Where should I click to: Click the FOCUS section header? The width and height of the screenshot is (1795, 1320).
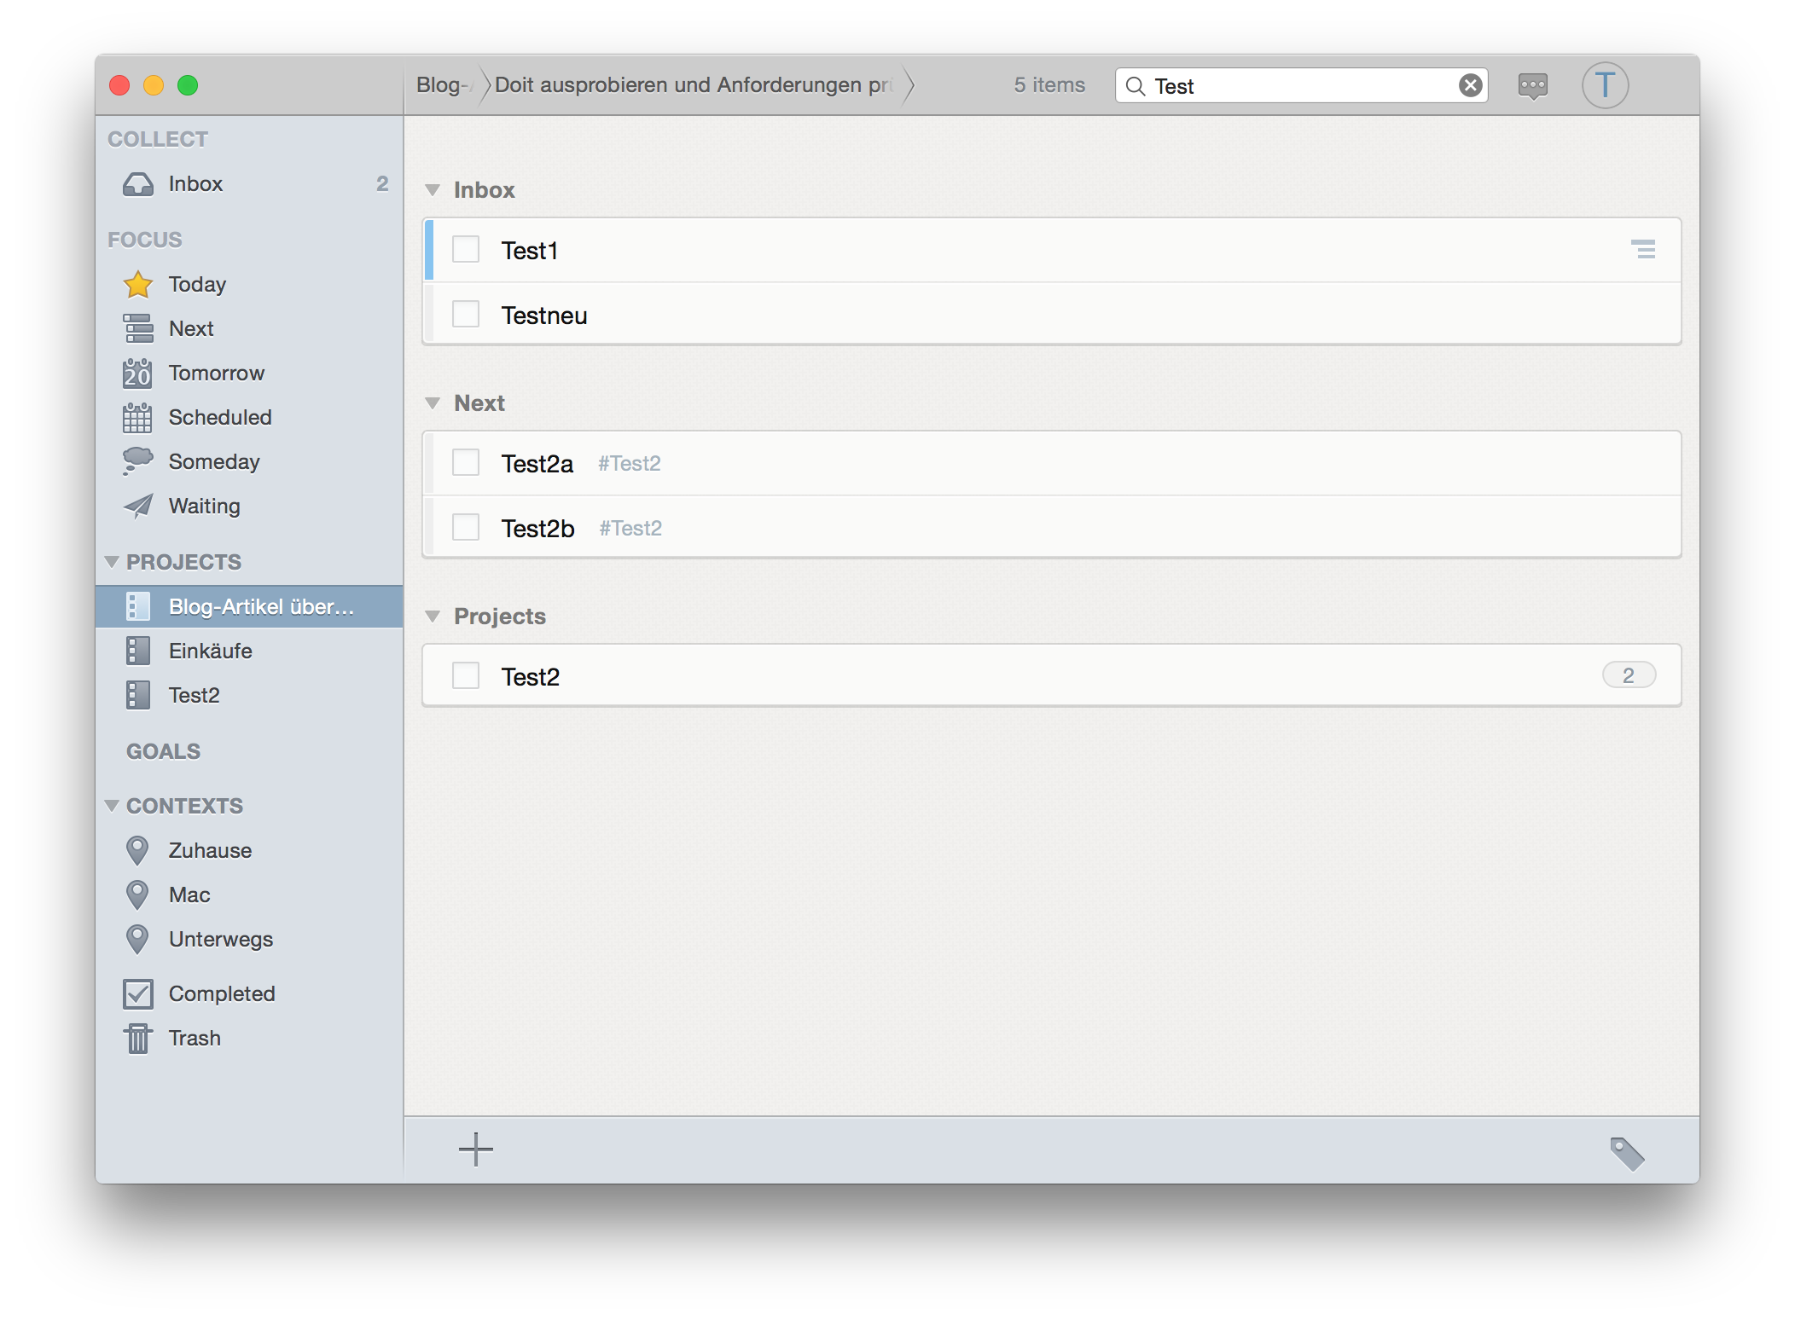point(145,240)
